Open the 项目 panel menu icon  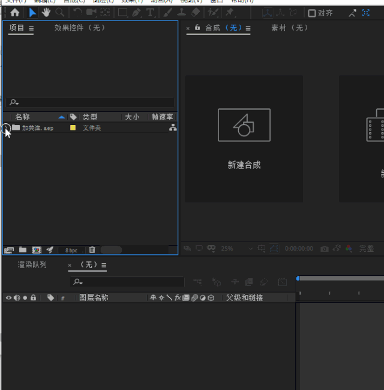point(31,28)
